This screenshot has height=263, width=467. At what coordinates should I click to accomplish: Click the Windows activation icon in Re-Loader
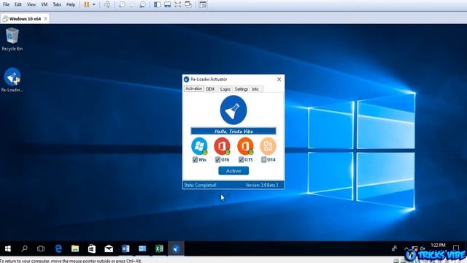(199, 146)
